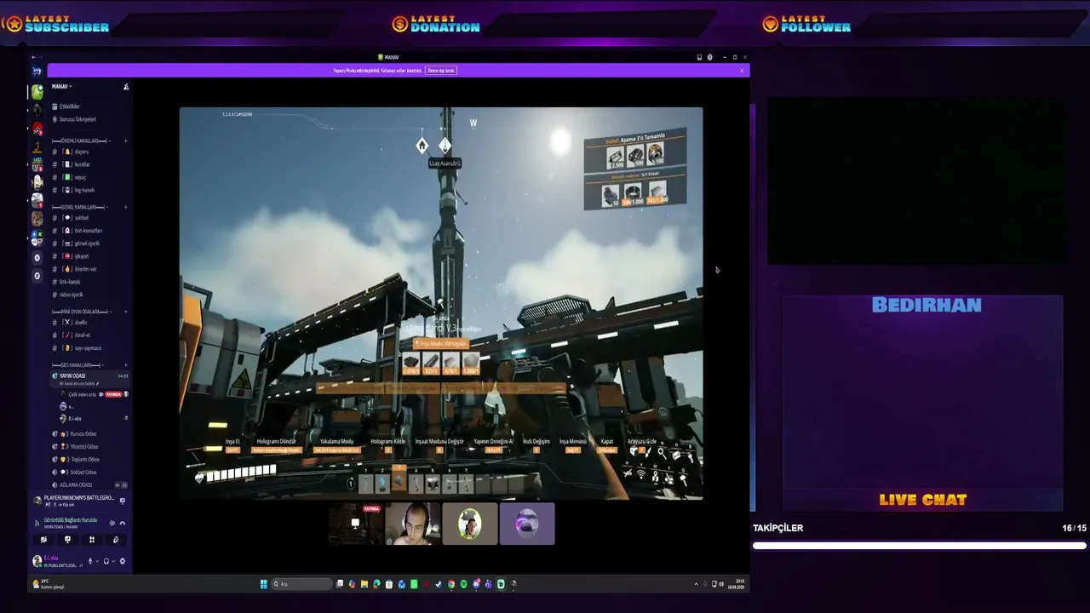Viewport: 1090px width, 613px height.
Task: Add a channel to MİNİ OYUN ODALARI
Action: pyautogui.click(x=126, y=312)
